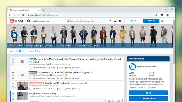
Task: Open browser home page icon
Action: [x=23, y=15]
